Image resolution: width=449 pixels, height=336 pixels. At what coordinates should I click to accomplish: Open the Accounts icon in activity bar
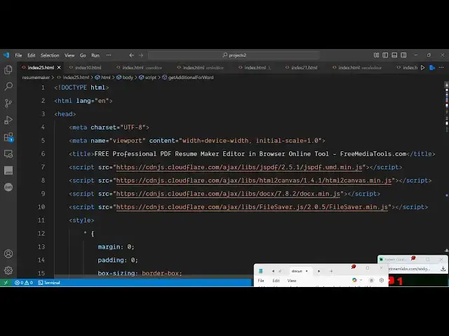(8, 253)
